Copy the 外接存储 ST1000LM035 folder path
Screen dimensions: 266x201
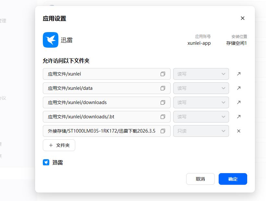click(163, 131)
